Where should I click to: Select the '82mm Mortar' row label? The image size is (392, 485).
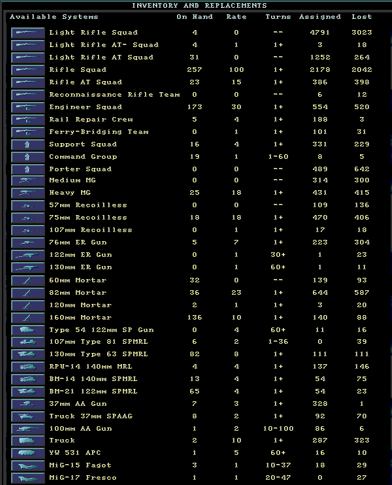pyautogui.click(x=78, y=292)
